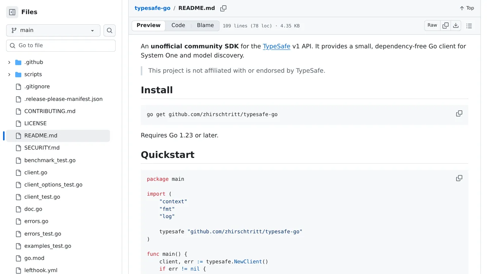The width and height of the screenshot is (487, 274).
Task: Open lefthook.yml file
Action: pos(41,270)
